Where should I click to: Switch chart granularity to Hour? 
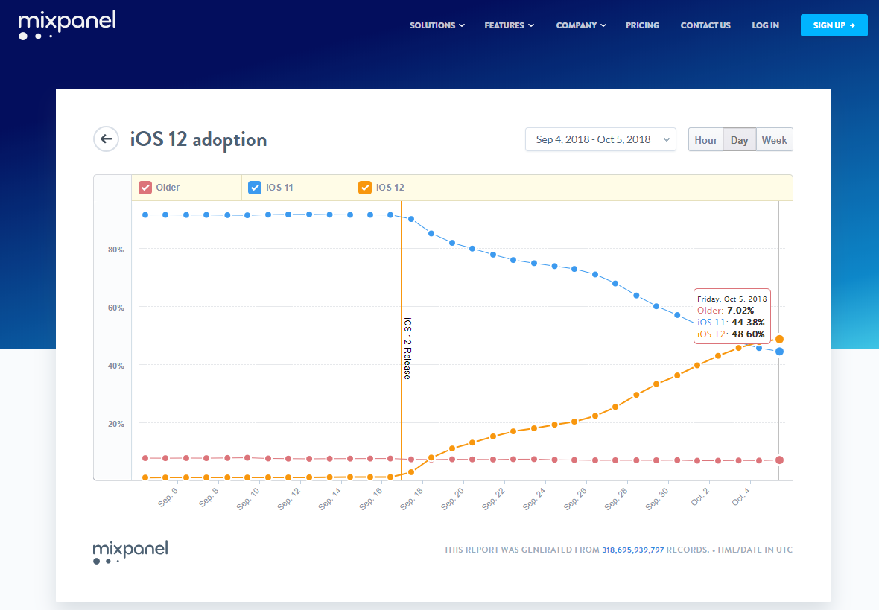tap(705, 140)
